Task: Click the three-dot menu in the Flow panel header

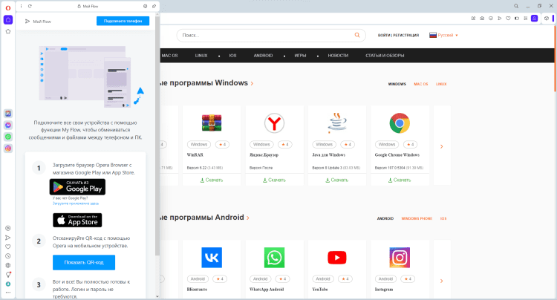Action: pos(21,6)
